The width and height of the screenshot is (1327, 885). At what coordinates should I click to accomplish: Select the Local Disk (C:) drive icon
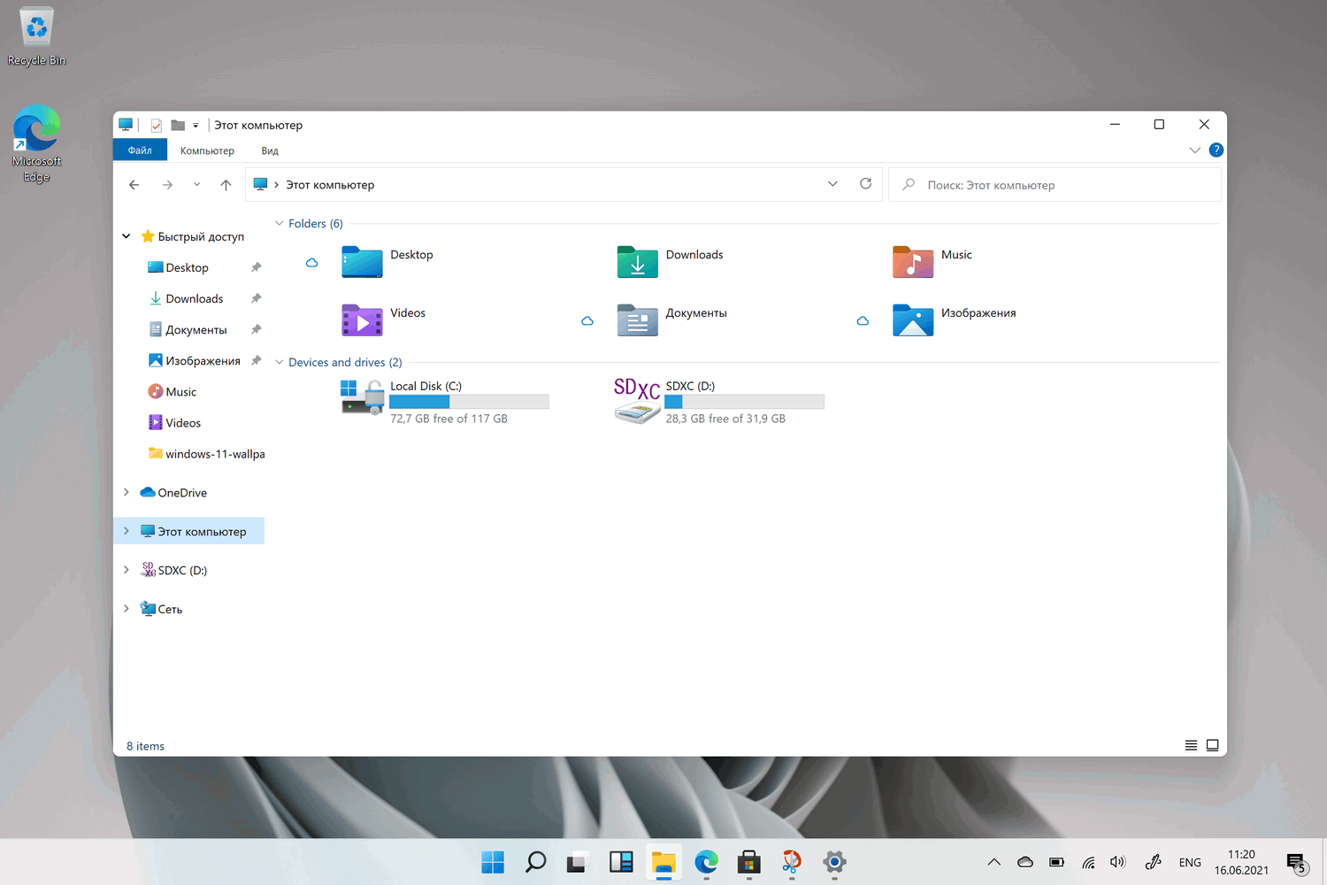coord(362,397)
